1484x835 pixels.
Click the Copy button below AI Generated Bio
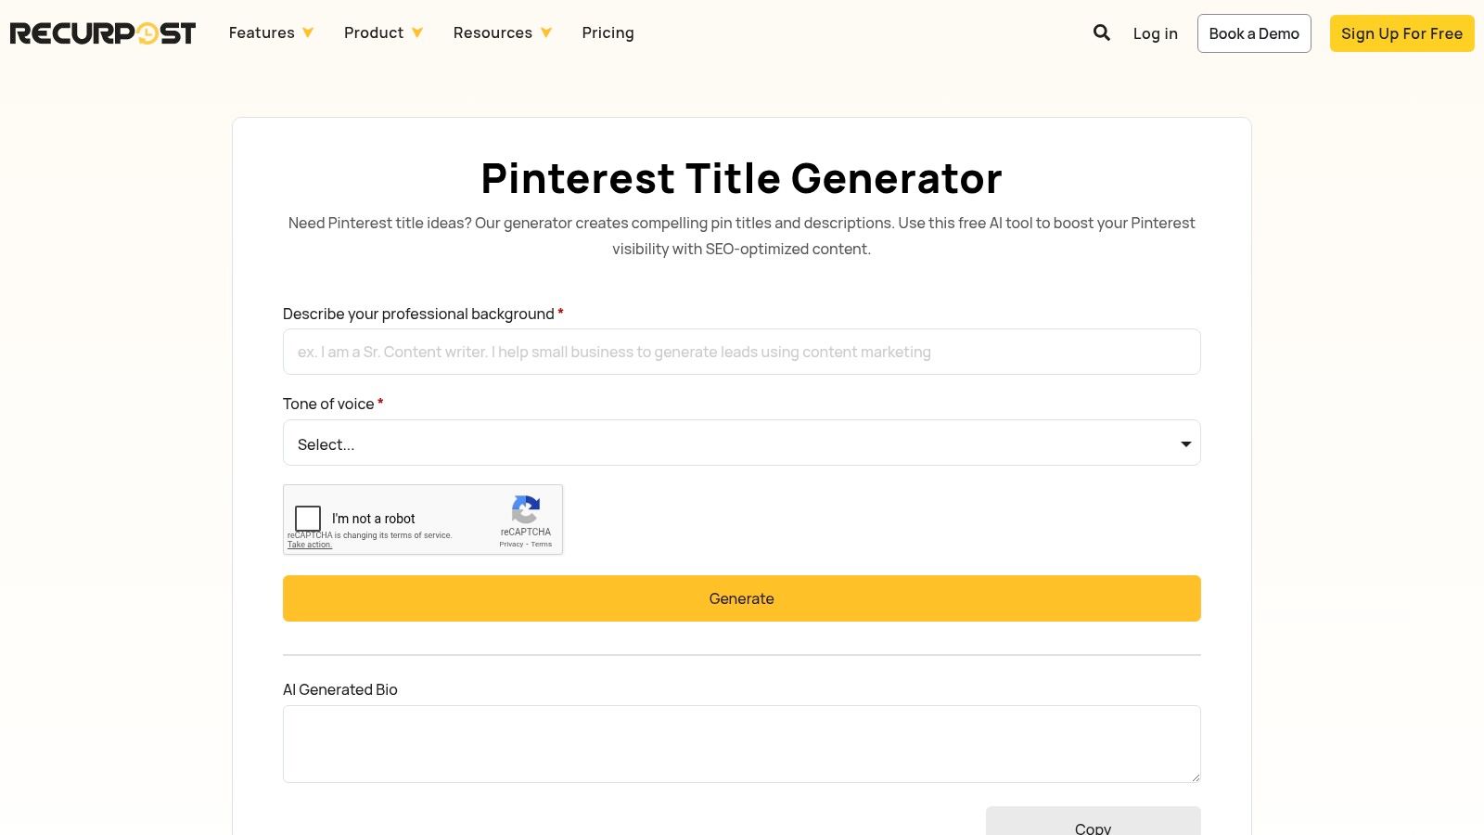(1093, 825)
